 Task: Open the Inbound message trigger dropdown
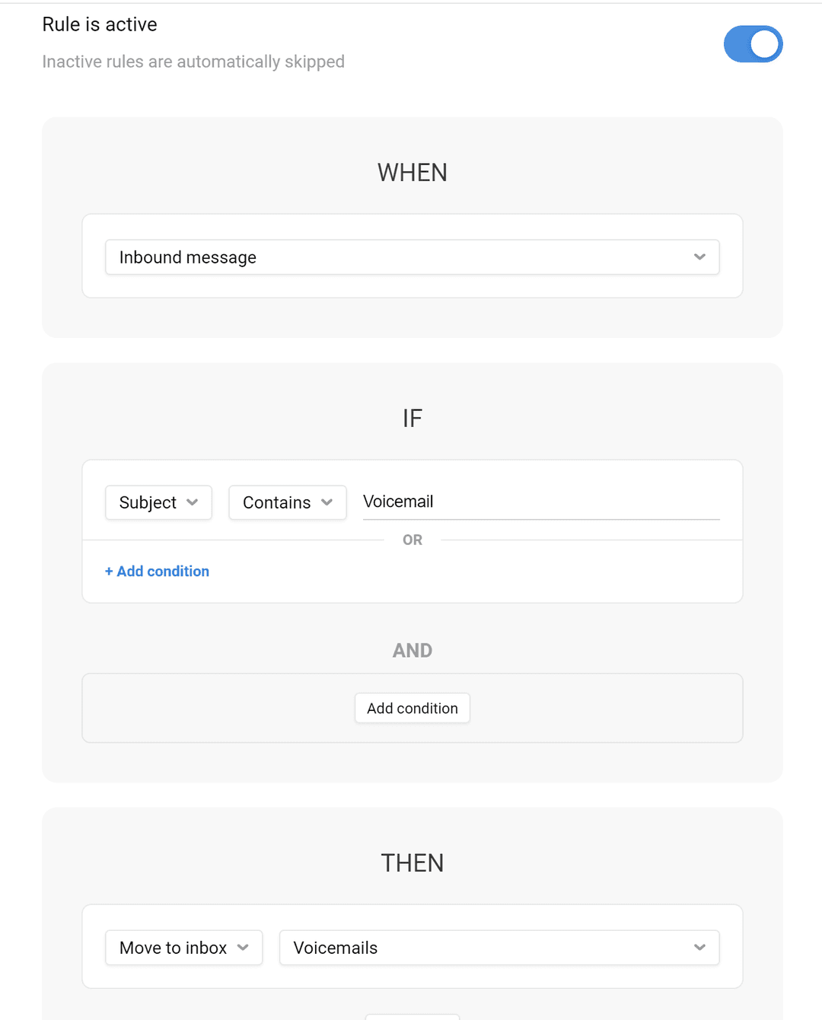tap(412, 257)
